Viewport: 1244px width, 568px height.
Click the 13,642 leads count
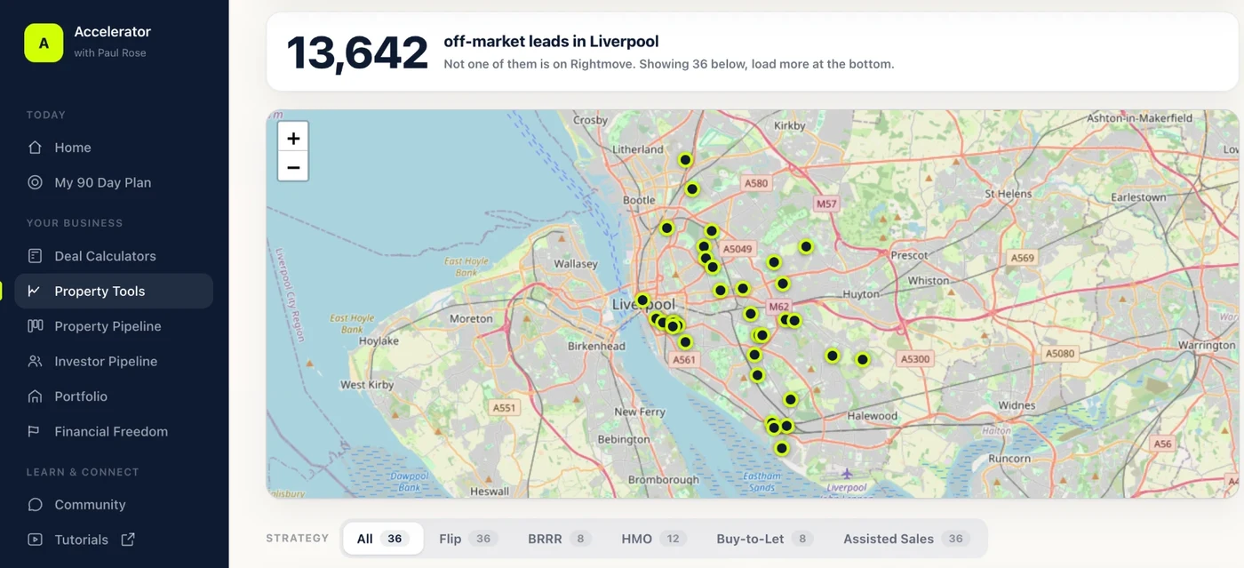click(x=357, y=52)
